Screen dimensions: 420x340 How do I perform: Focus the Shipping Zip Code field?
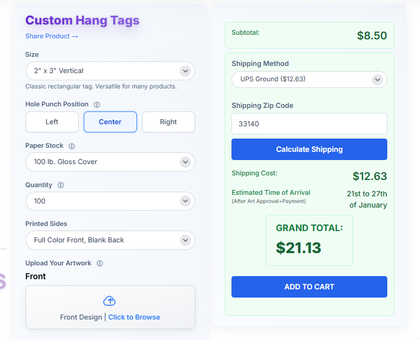tap(309, 124)
